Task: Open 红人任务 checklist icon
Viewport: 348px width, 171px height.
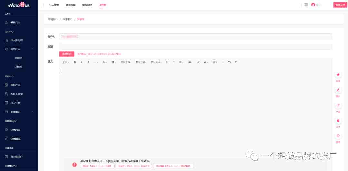Action: 6,103
